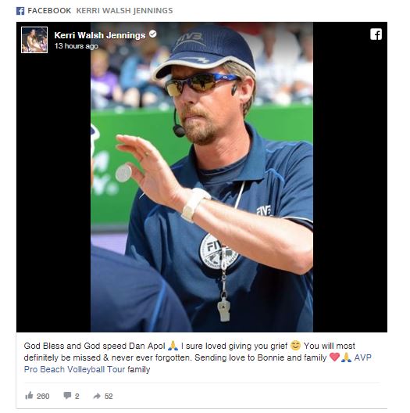Open the referee photo in the post

[201, 177]
